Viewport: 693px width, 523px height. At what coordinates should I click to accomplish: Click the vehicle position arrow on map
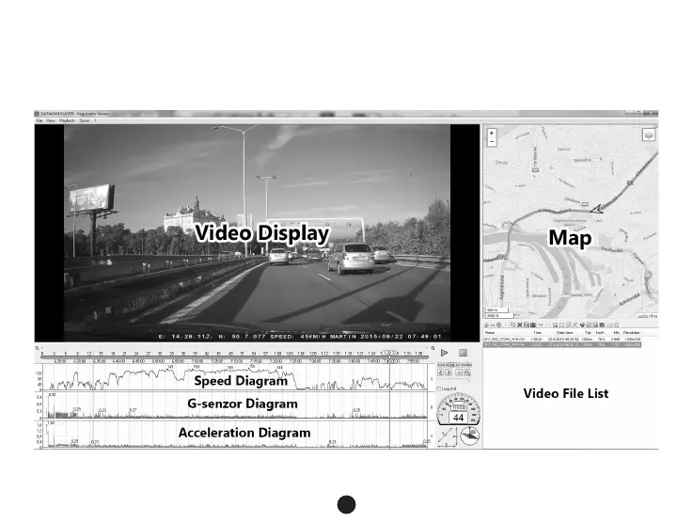click(597, 209)
